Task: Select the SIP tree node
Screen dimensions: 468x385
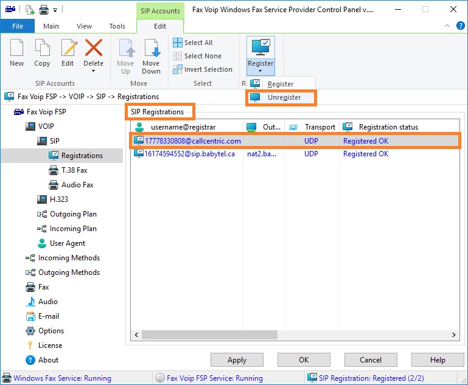Action: tap(48, 141)
